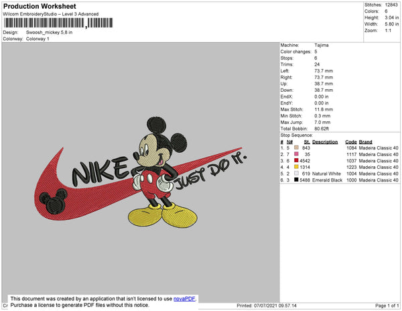Image resolution: width=402 pixels, height=311 pixels.
Task: Click the Width value '5.80 in'
Action: click(x=392, y=24)
